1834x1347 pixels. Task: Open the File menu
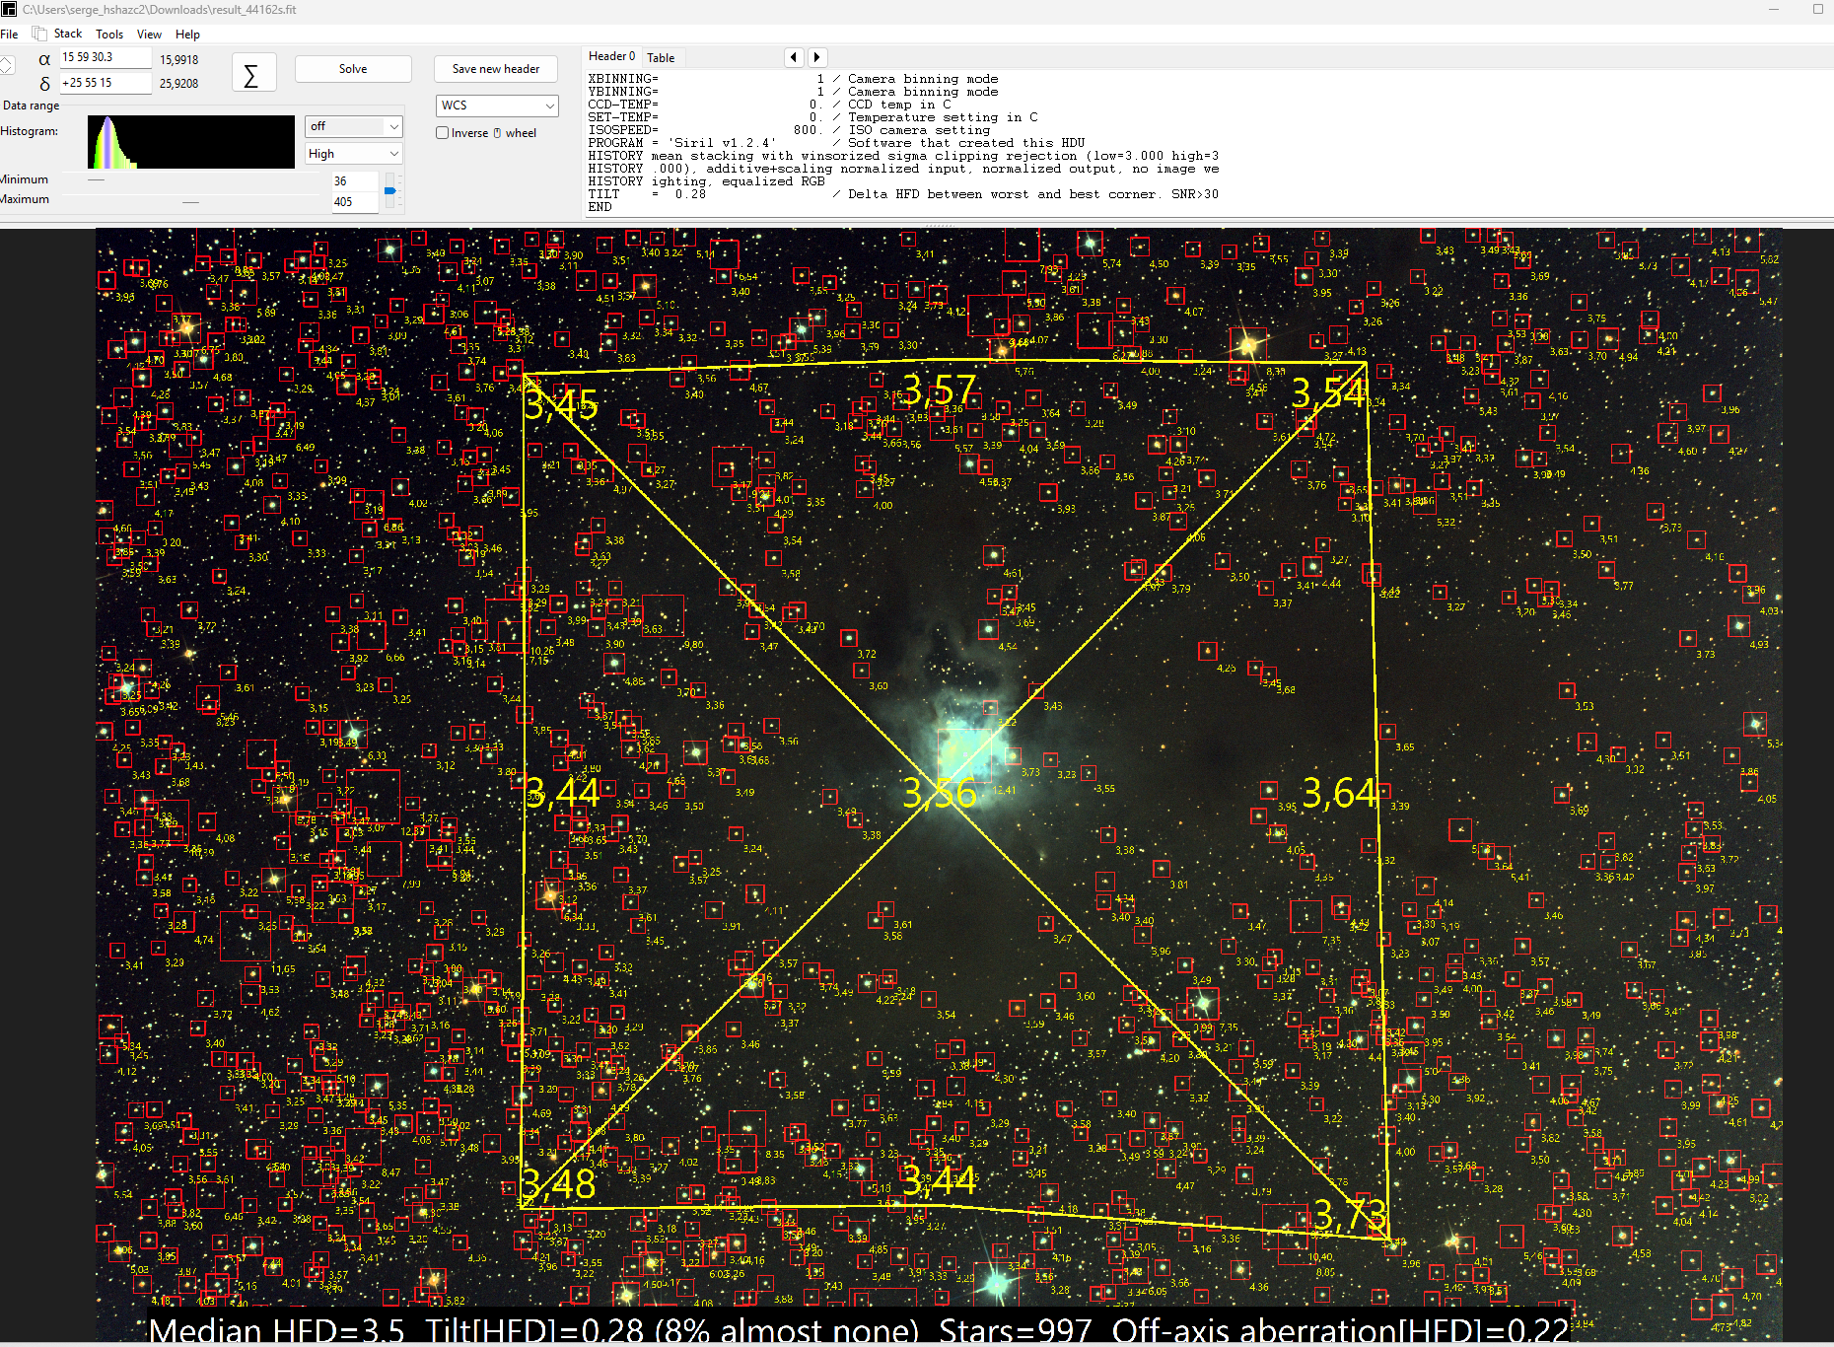point(9,34)
